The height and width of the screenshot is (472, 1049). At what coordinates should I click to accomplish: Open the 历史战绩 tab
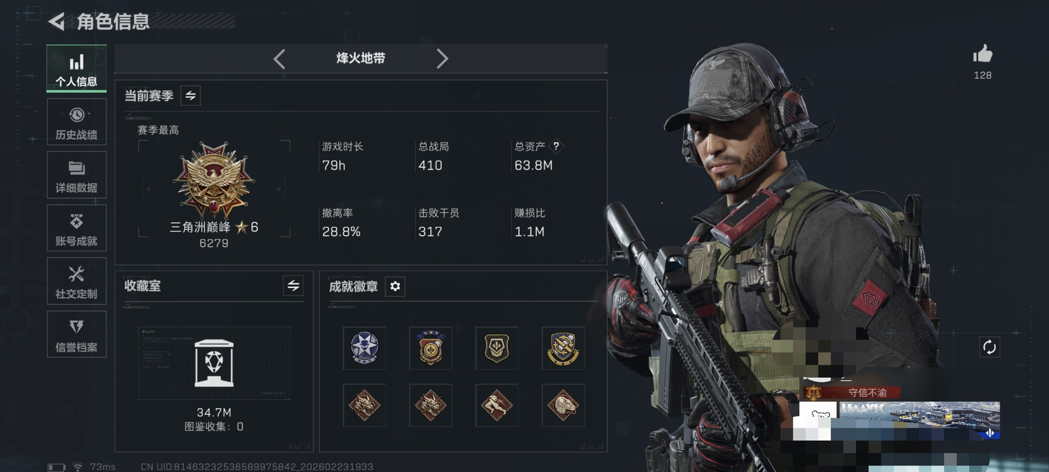[77, 122]
